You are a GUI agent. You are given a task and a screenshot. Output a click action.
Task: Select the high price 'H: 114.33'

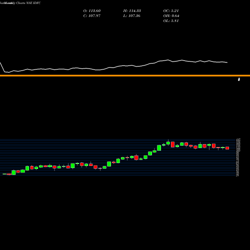[132, 11]
